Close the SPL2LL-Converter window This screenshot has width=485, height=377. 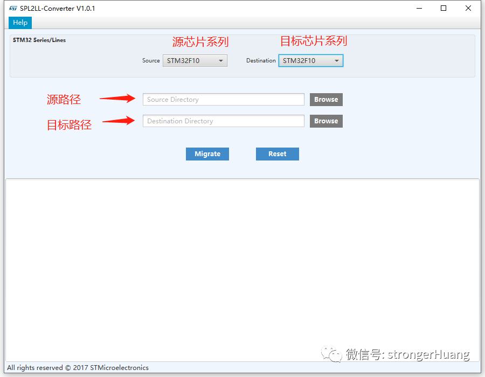pos(468,8)
